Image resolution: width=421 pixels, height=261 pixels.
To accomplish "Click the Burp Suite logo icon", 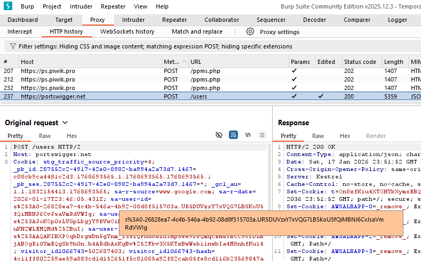I will [x=8, y=6].
